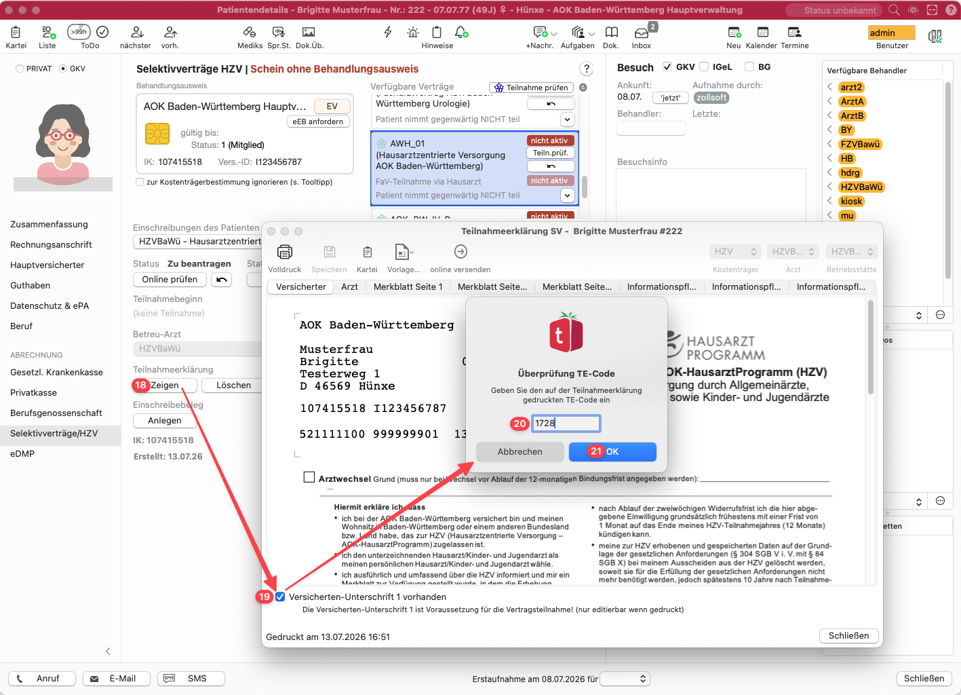Switch to Merkblatt Seite 1 tab
Image resolution: width=961 pixels, height=695 pixels.
tap(408, 287)
